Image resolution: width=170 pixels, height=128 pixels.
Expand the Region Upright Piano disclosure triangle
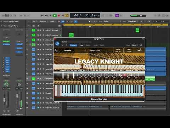click(2, 22)
